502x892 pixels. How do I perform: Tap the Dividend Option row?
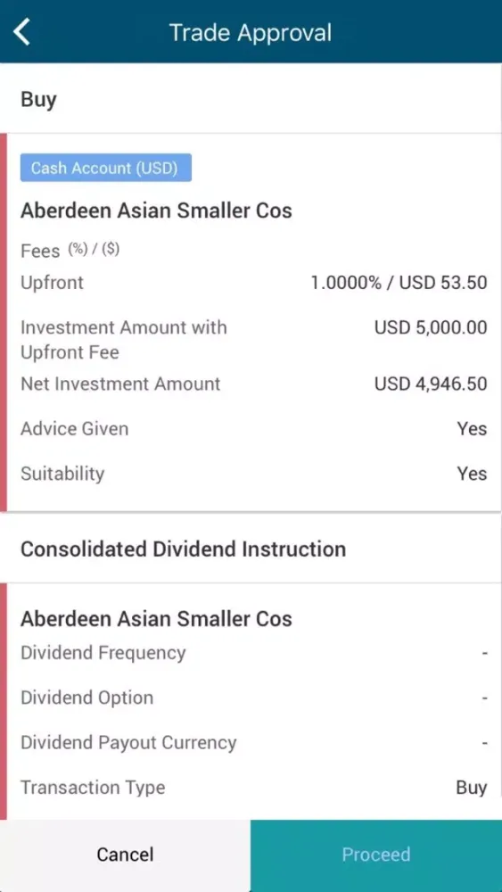pos(253,698)
